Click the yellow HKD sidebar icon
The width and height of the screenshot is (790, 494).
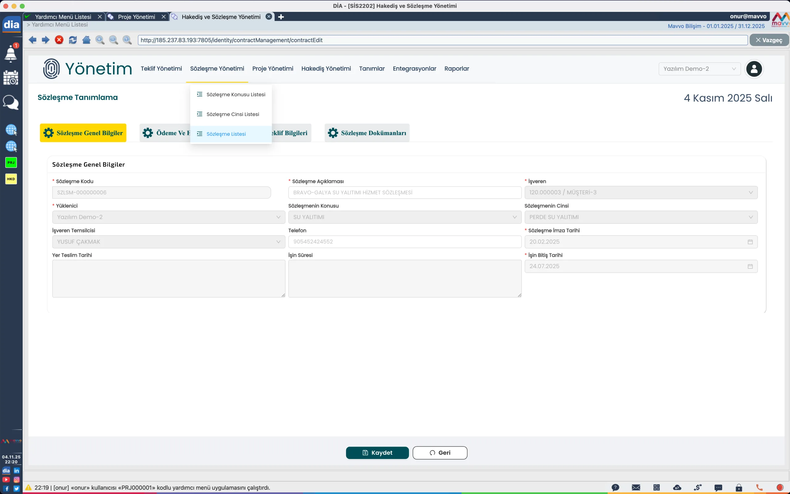[x=11, y=179]
